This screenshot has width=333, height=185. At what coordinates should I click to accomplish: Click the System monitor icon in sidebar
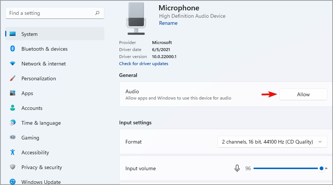13,34
